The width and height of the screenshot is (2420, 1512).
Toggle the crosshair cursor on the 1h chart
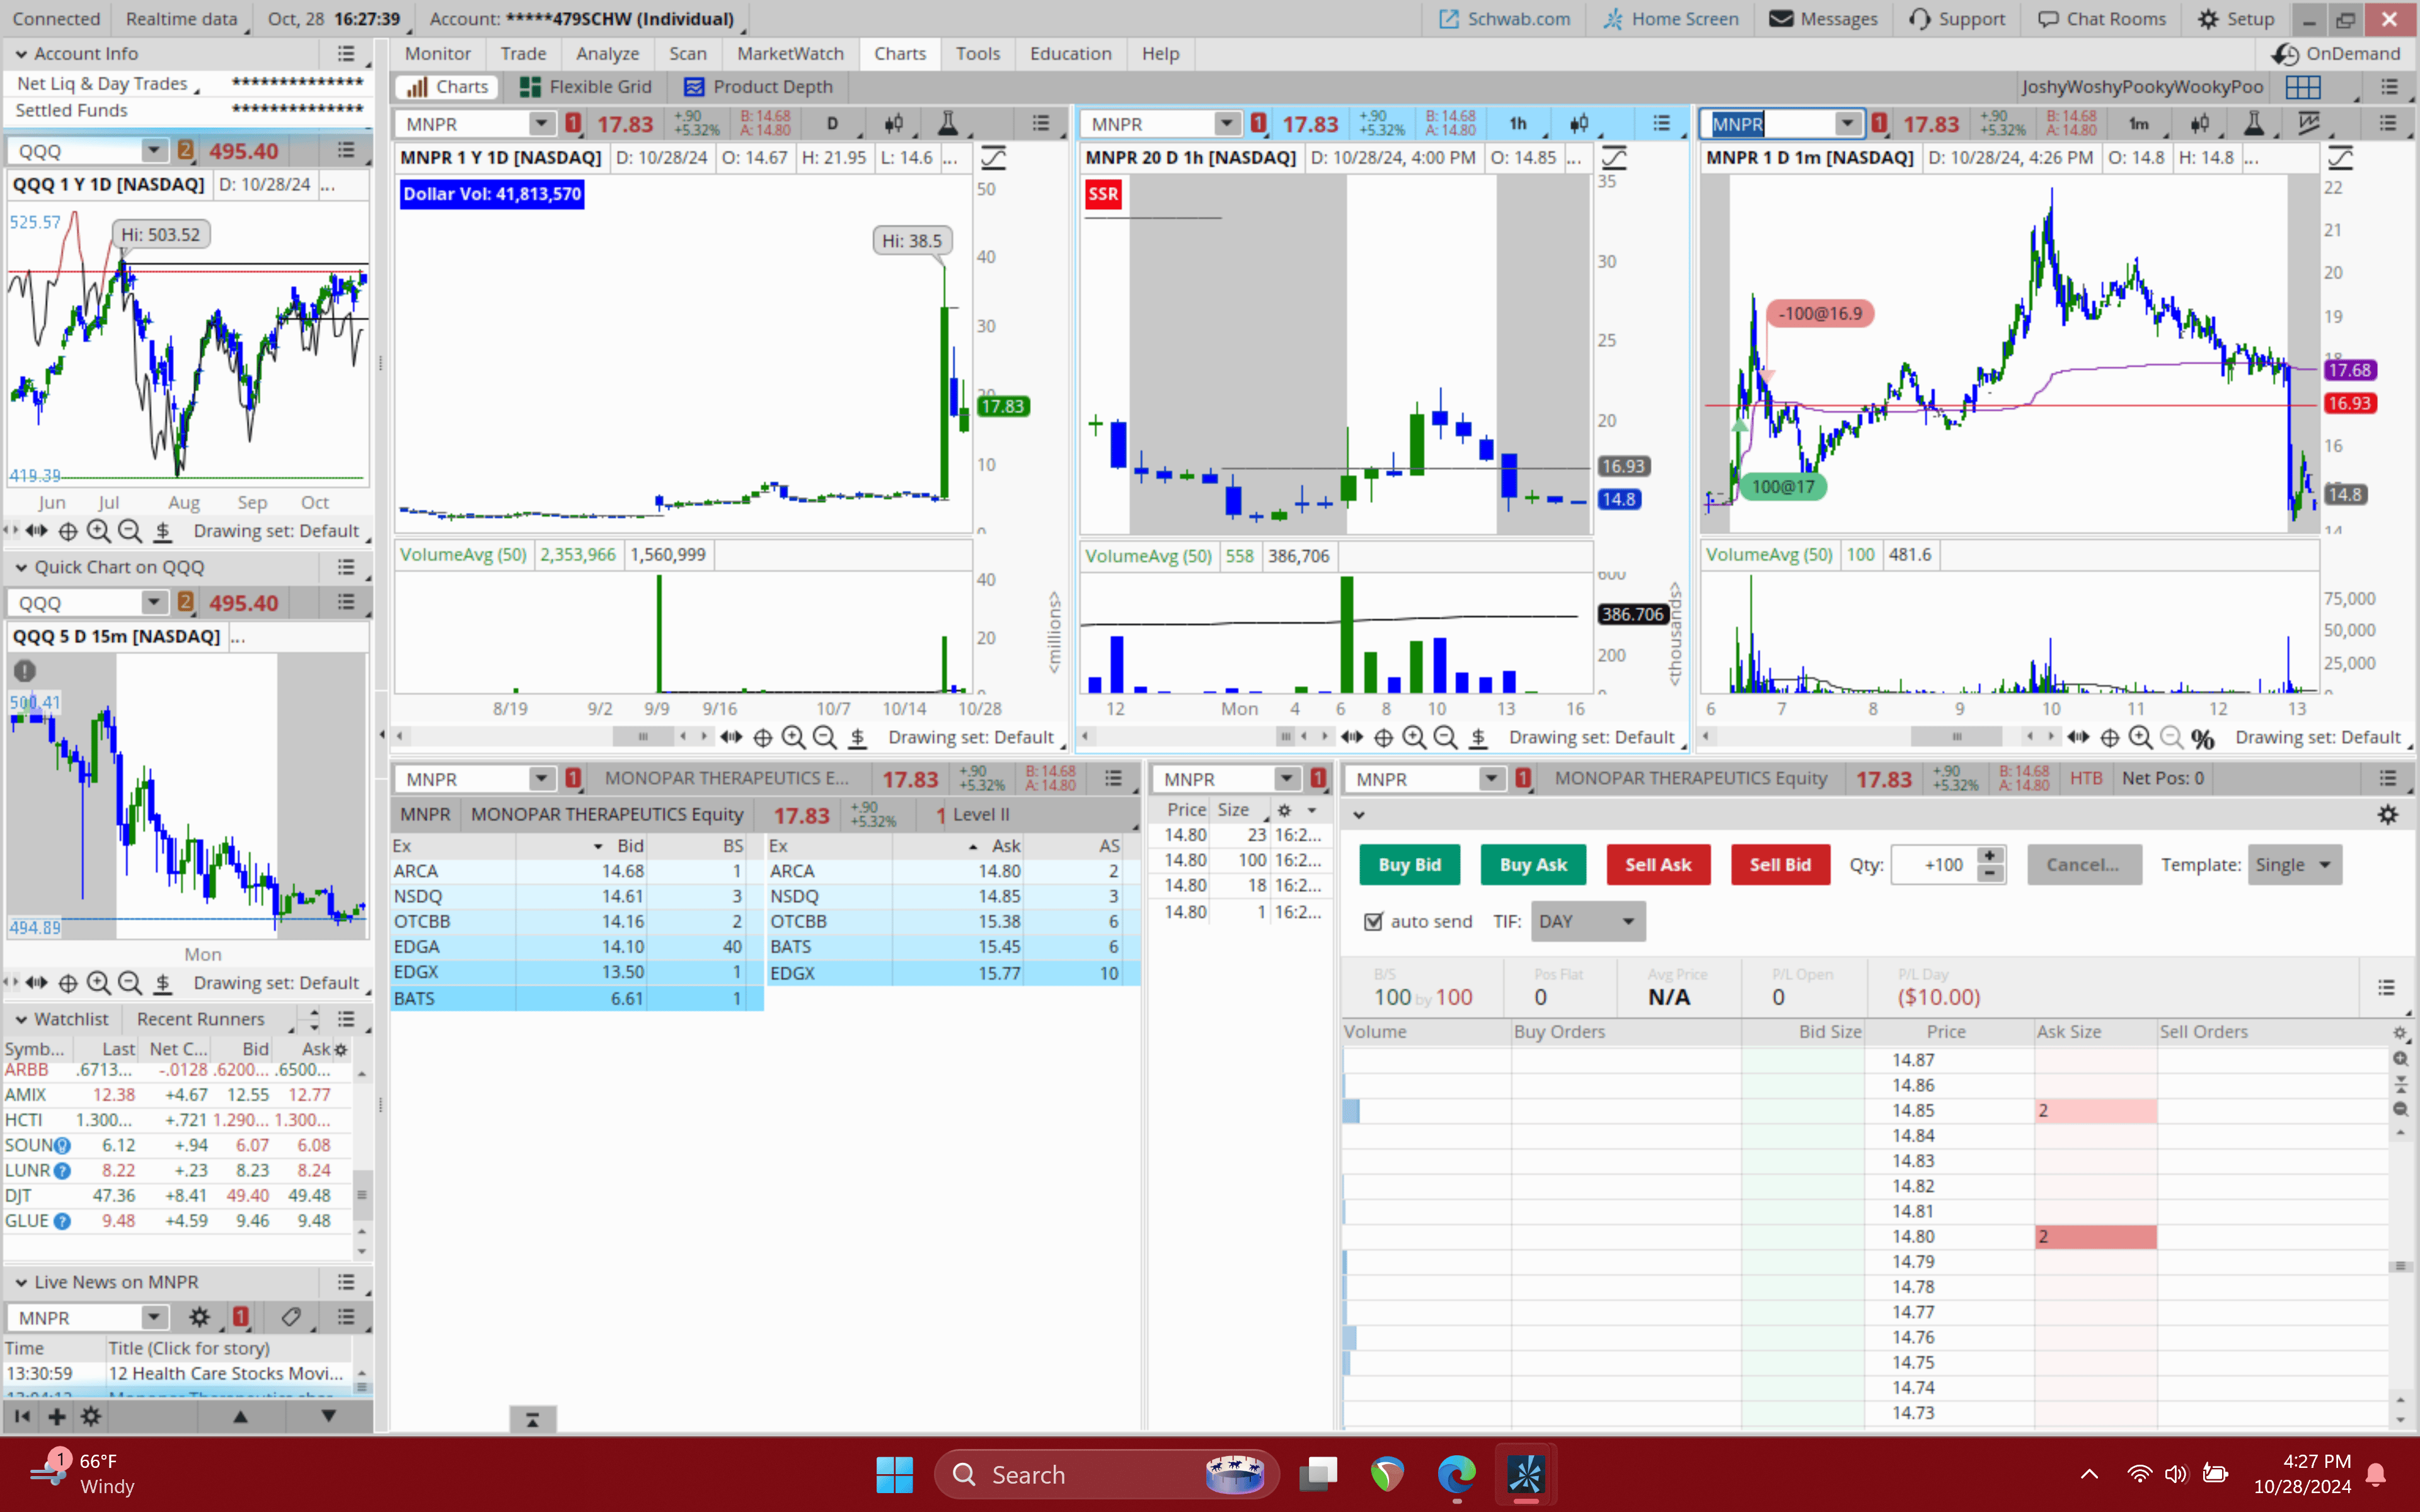1383,737
